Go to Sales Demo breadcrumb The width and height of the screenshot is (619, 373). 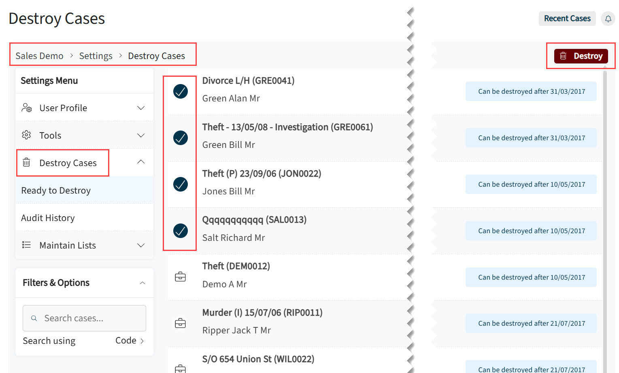[39, 56]
